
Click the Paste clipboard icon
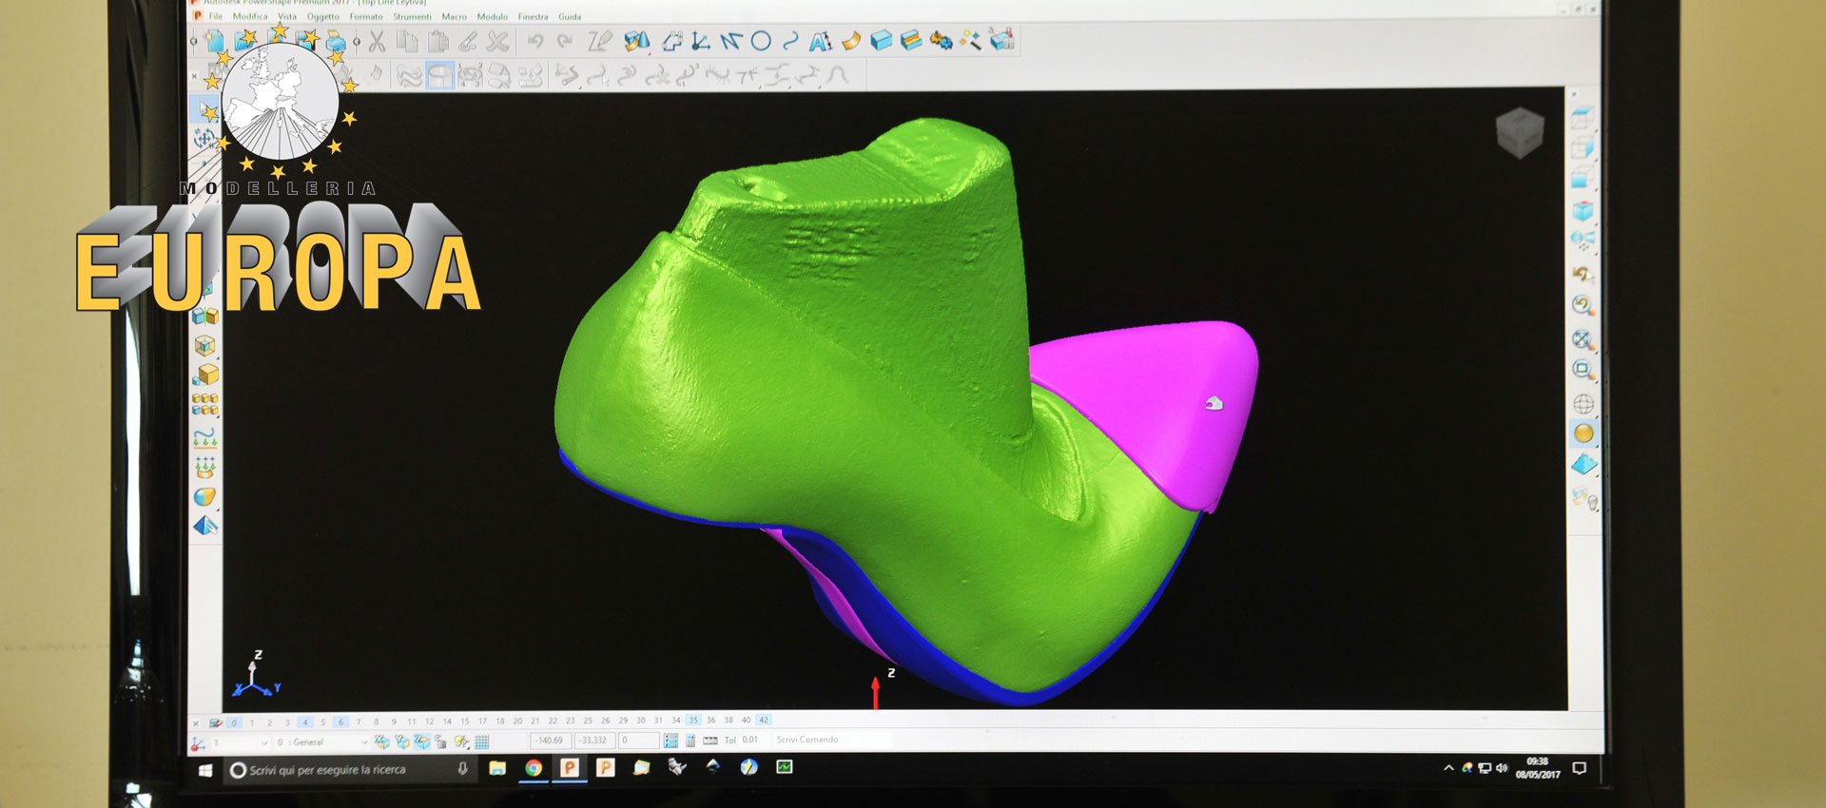click(x=437, y=41)
